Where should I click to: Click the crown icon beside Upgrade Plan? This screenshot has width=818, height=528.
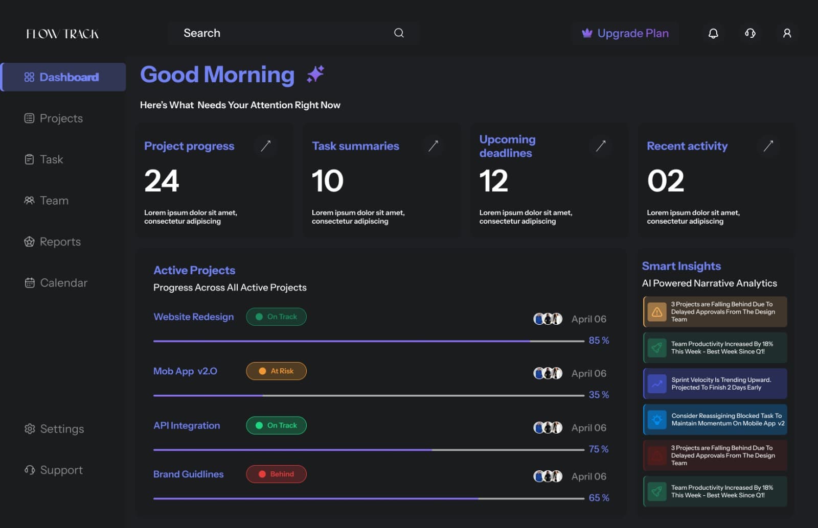point(587,33)
